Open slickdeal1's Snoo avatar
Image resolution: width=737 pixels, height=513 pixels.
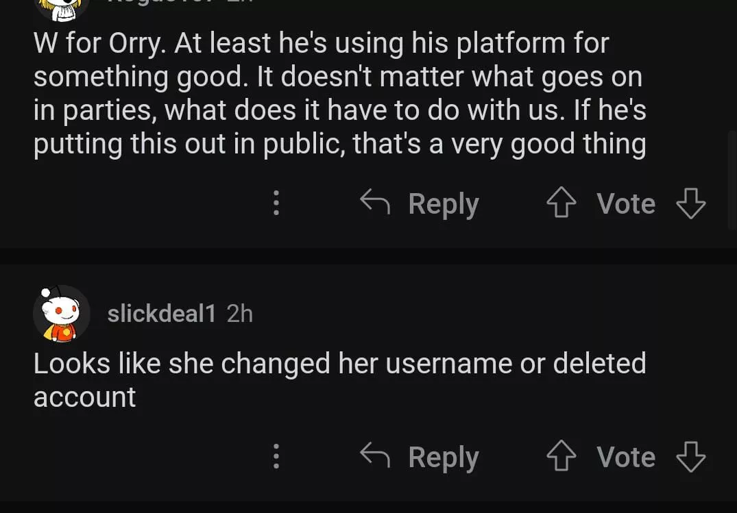(x=61, y=314)
